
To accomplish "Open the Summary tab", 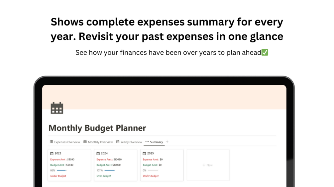I will pos(156,142).
